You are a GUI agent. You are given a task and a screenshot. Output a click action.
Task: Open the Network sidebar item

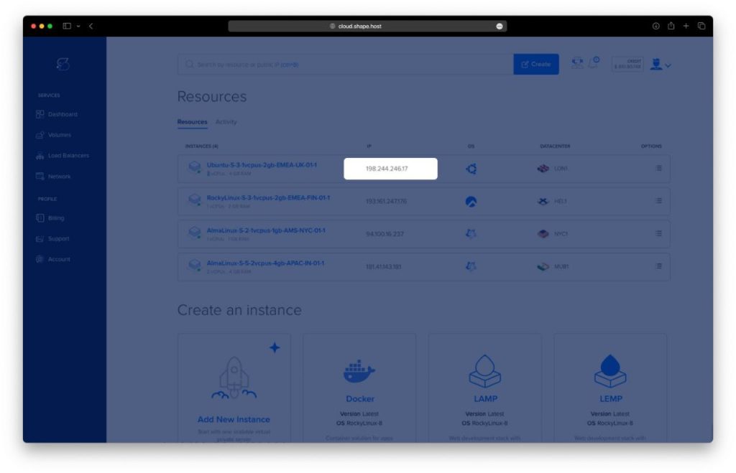[53, 177]
